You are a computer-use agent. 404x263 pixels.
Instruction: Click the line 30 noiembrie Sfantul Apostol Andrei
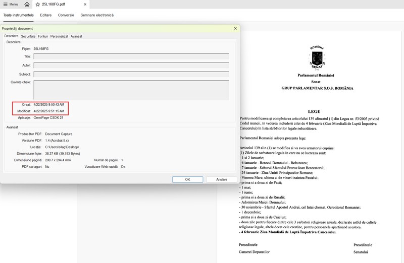299,207
